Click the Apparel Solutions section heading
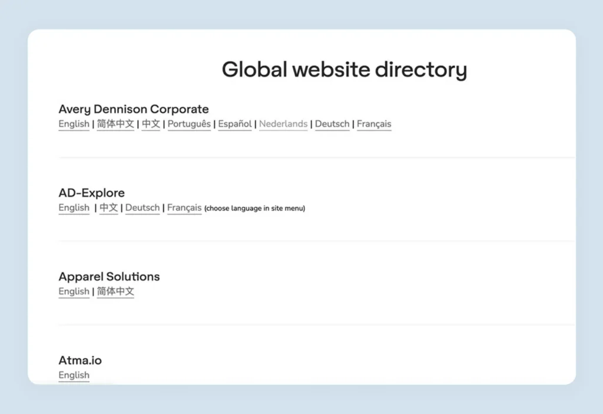 coord(109,277)
